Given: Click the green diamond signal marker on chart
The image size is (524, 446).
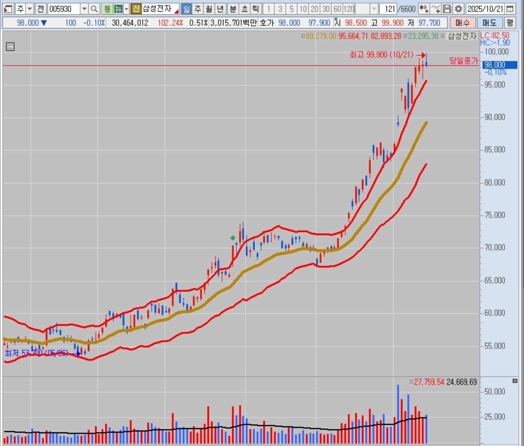Looking at the screenshot, I should [233, 238].
